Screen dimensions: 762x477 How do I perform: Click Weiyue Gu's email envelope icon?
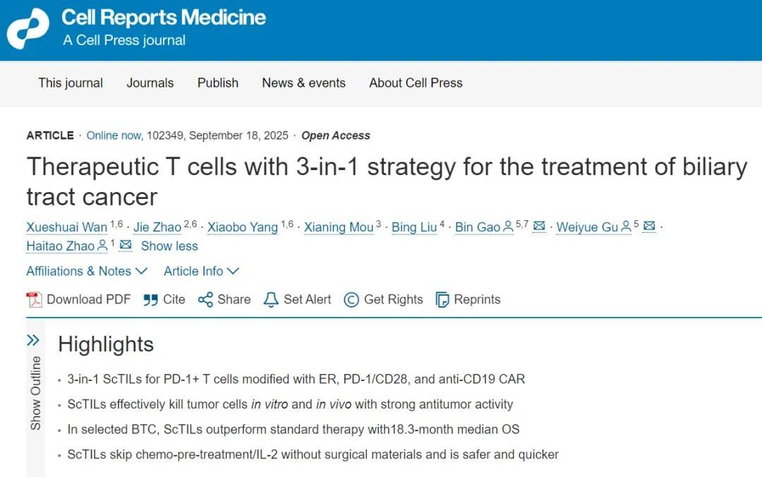click(649, 227)
